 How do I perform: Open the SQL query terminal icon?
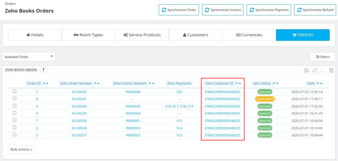pyautogui.click(x=323, y=70)
